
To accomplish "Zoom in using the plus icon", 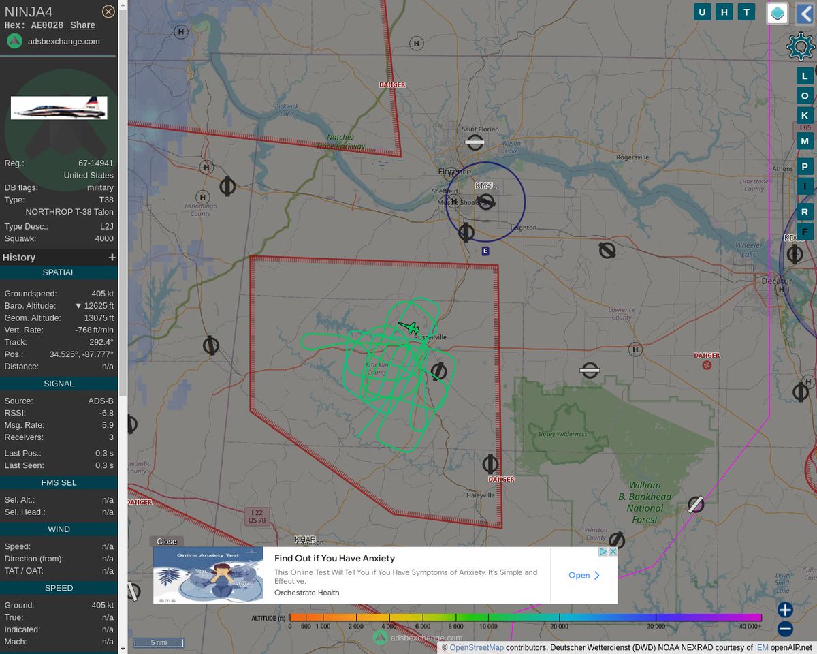I will pos(784,610).
